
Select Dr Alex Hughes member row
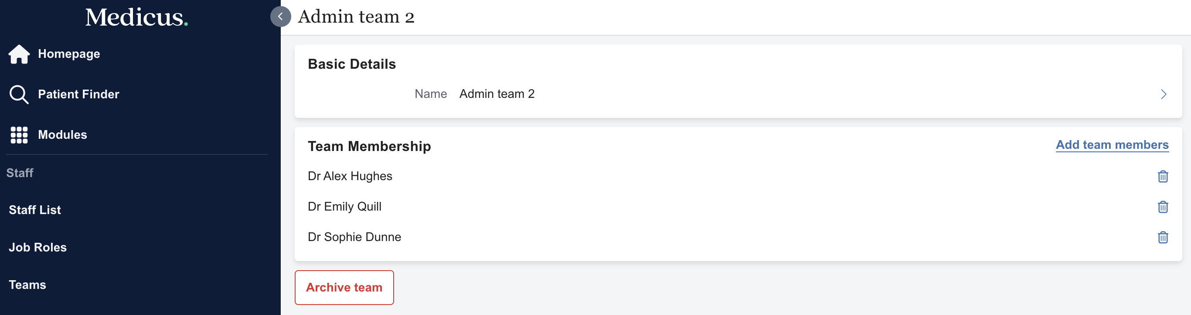pos(350,176)
